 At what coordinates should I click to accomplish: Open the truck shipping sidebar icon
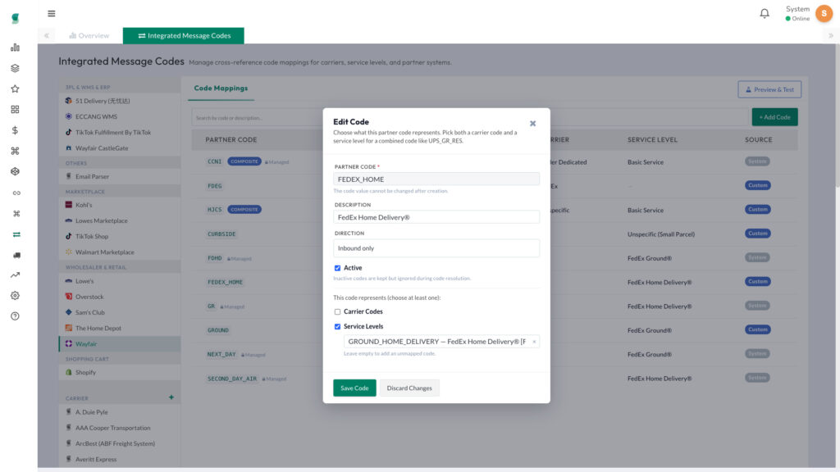click(x=16, y=256)
